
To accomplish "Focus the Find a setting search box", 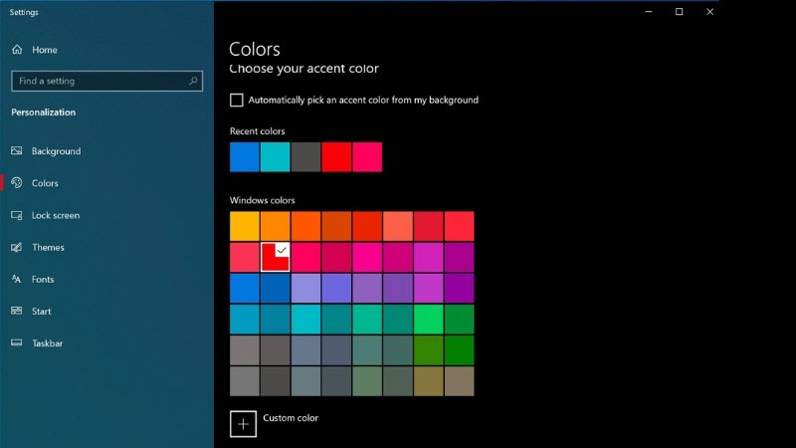I will pyautogui.click(x=98, y=81).
